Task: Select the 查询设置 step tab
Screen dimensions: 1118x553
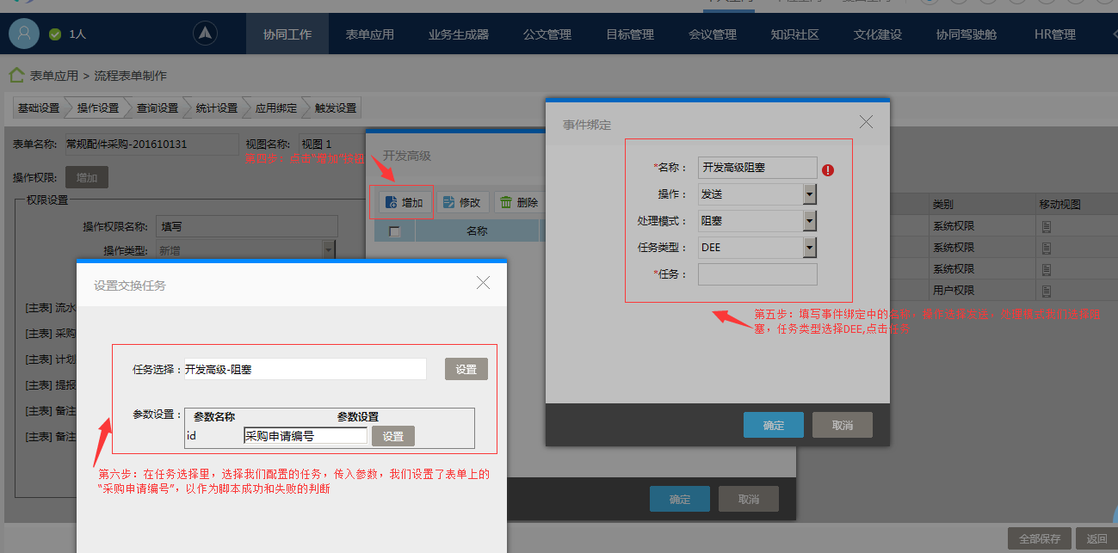Action: (158, 108)
